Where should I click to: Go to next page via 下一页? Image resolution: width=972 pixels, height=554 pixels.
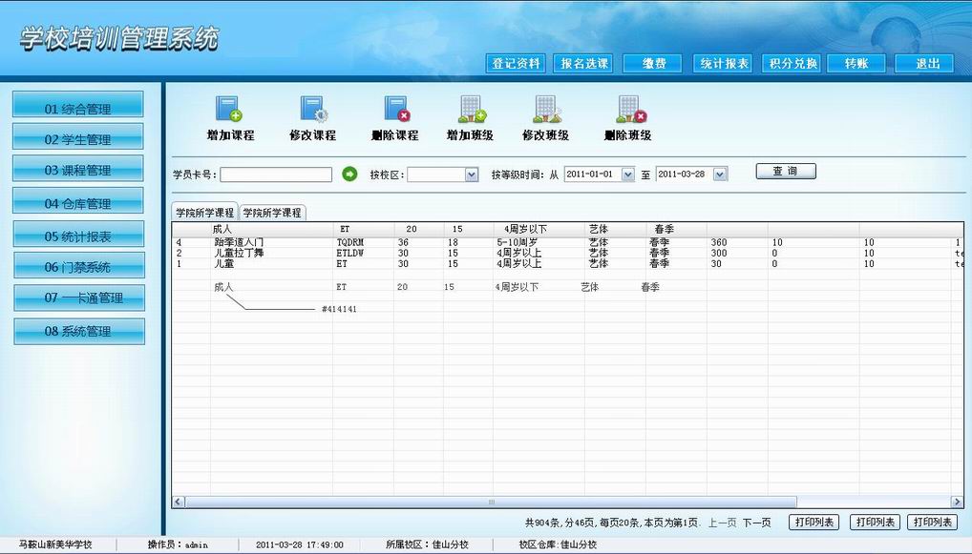click(756, 523)
